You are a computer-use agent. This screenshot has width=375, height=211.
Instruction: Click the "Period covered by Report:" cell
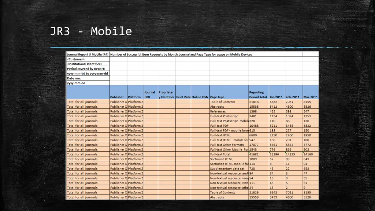(88, 69)
